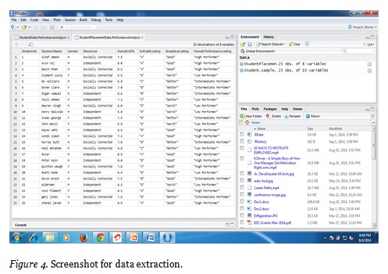Viewport: 388px width, 274px height.
Task: Open the Windows Start button
Action: [x=17, y=238]
